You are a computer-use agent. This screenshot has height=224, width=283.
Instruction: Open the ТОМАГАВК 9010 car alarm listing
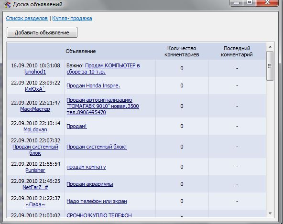[x=103, y=106]
